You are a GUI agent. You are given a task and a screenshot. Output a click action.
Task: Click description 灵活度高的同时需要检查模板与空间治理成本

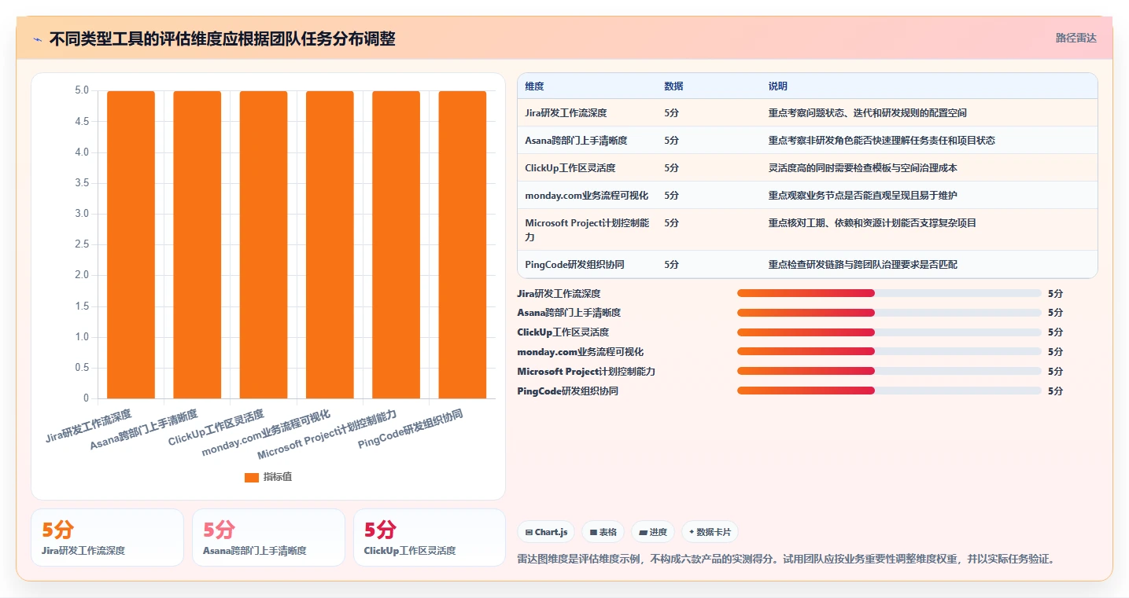(863, 168)
